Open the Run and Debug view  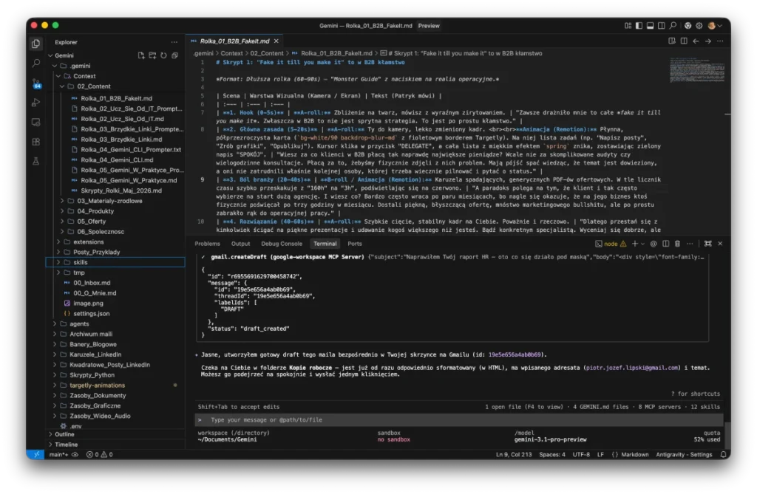tap(35, 103)
